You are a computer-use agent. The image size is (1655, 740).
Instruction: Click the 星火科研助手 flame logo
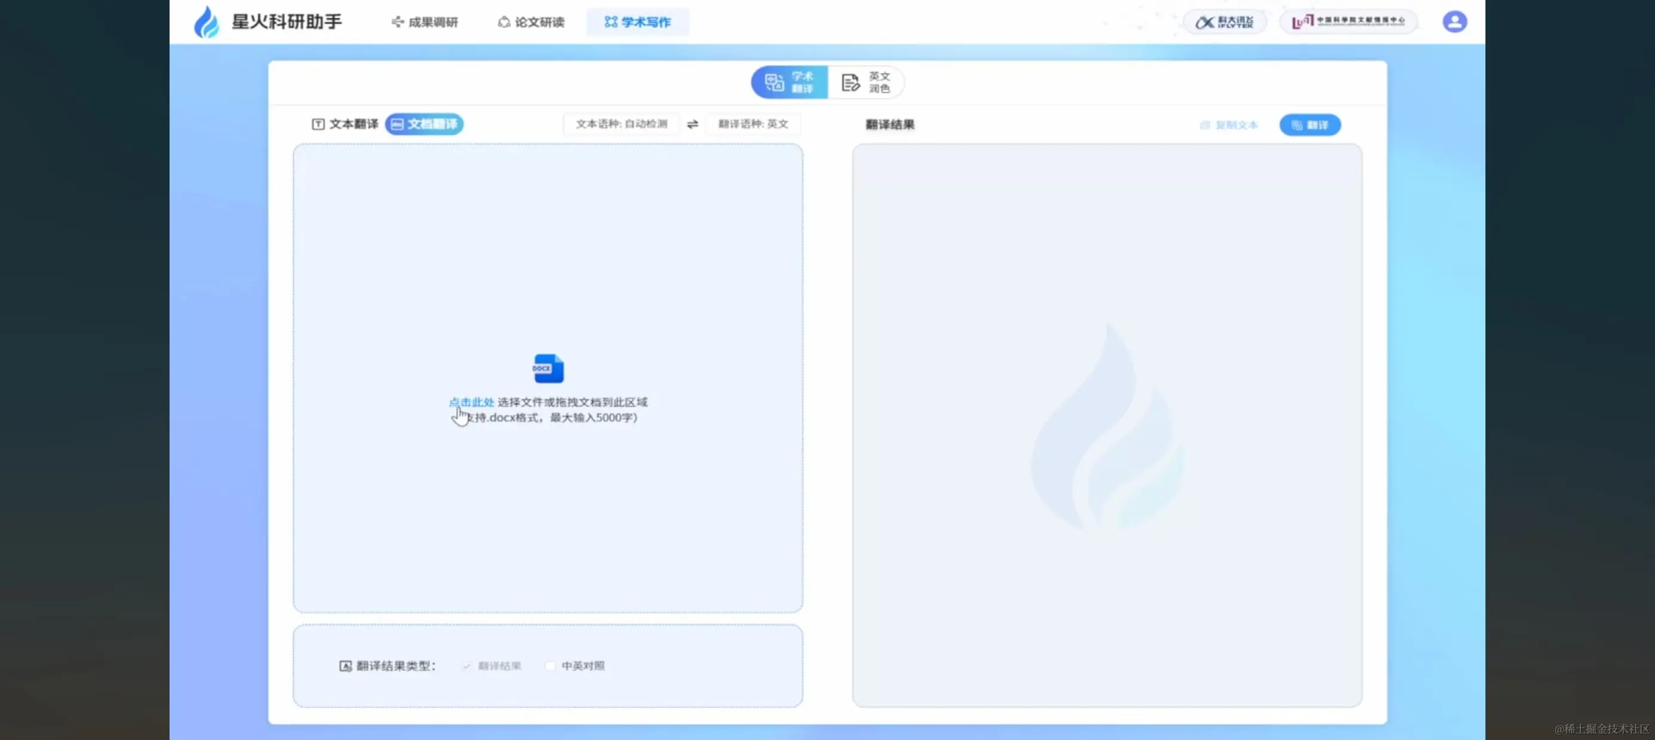[x=206, y=23]
